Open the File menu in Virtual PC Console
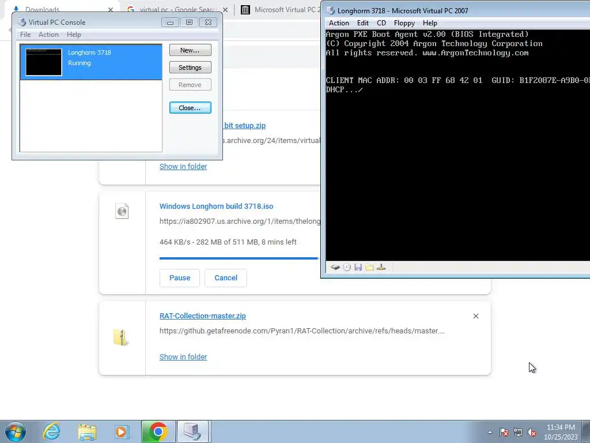The image size is (590, 443). coord(25,34)
